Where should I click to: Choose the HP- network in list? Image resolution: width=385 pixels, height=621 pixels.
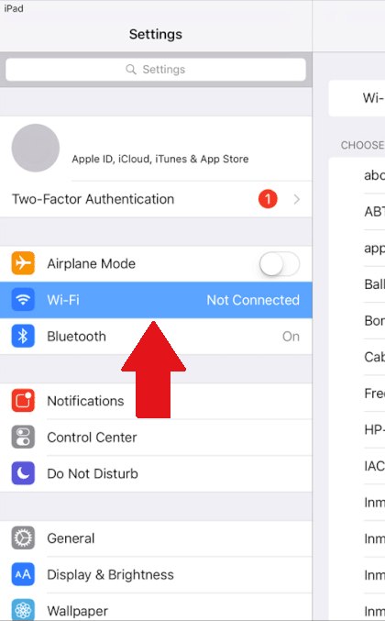(374, 429)
